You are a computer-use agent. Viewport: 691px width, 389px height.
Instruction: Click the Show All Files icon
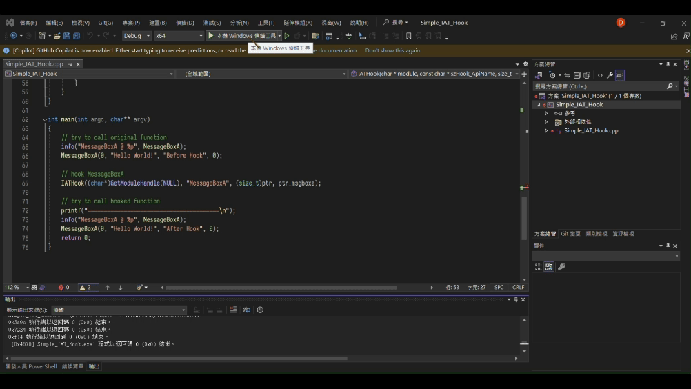point(587,75)
